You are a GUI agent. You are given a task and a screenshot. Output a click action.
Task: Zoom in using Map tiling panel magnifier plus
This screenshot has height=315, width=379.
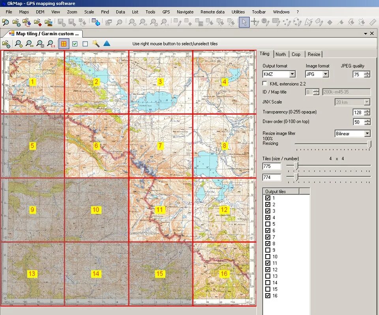pyautogui.click(x=19, y=44)
